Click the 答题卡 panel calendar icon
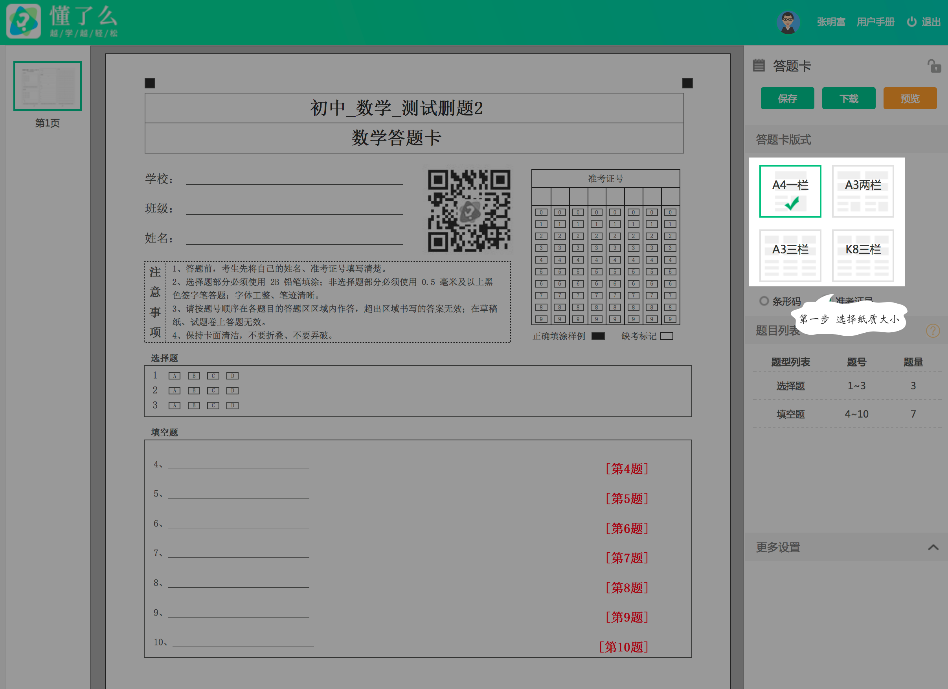Screen dimensions: 948x689 pos(759,66)
